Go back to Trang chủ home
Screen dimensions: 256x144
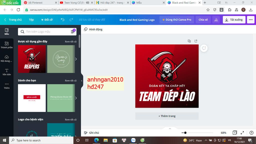(x=13, y=19)
